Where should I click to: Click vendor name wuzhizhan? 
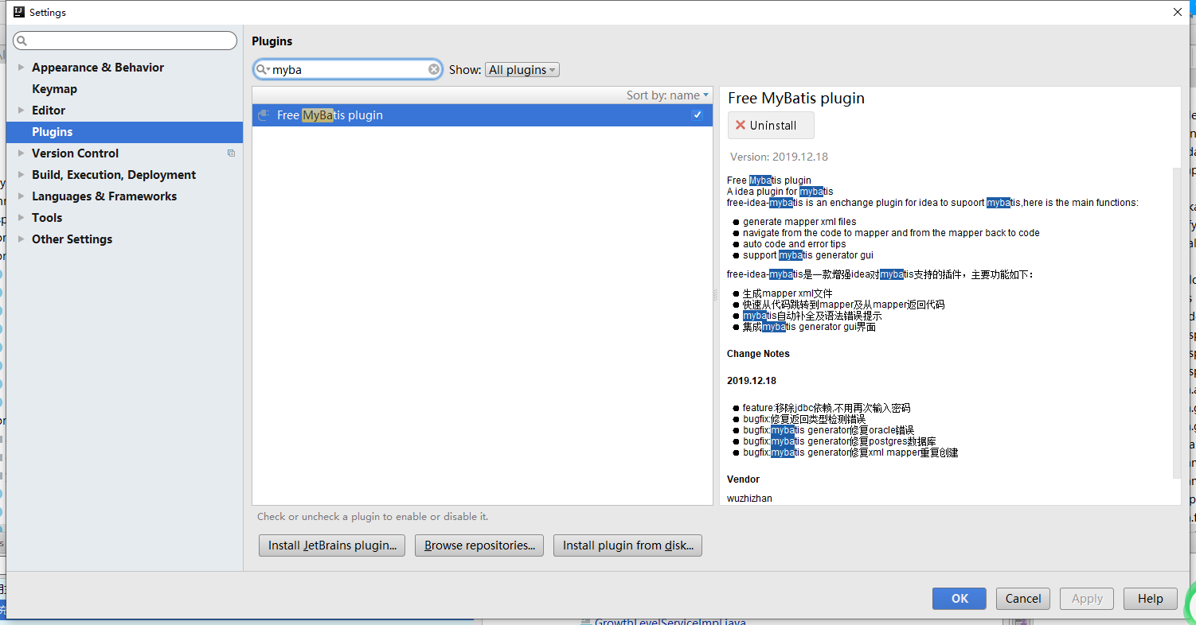[749, 499]
